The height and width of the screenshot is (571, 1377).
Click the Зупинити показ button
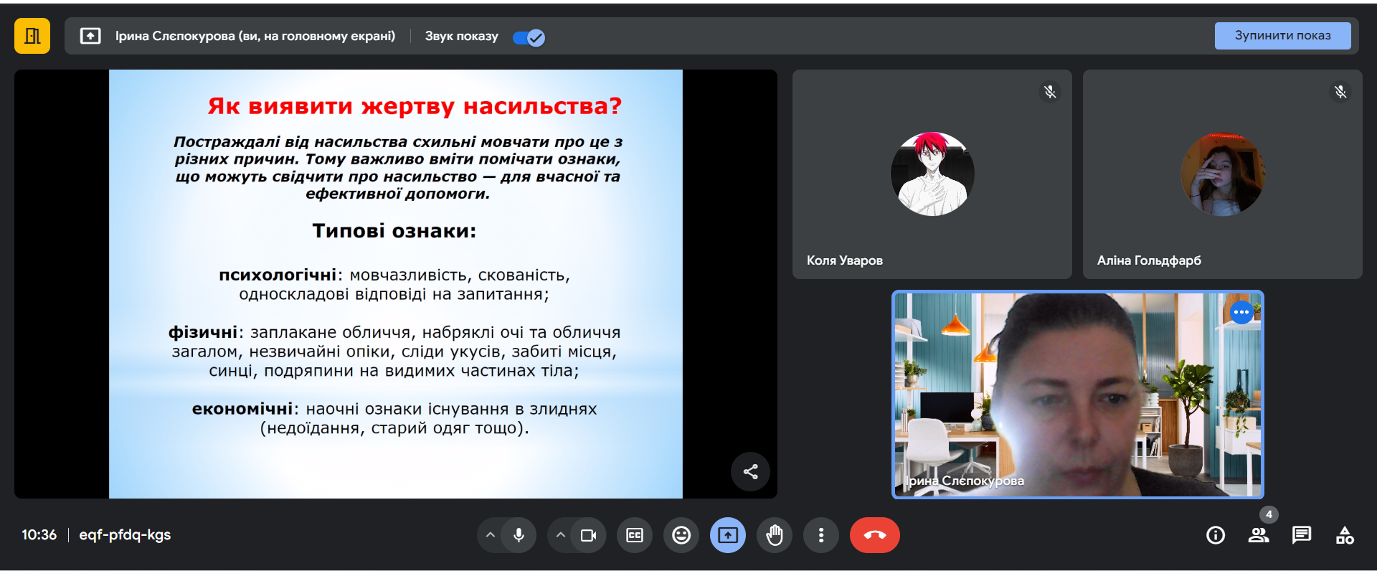point(1282,36)
